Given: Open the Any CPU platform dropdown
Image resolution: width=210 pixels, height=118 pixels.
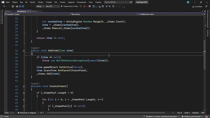Looking at the screenshot, I should [52, 6].
